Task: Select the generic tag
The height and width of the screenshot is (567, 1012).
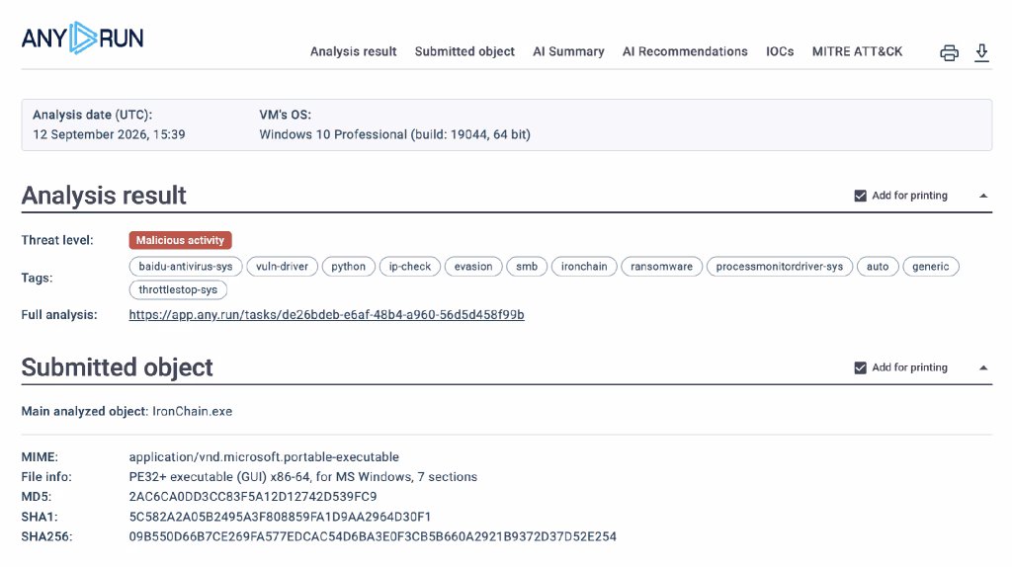Action: tap(931, 267)
